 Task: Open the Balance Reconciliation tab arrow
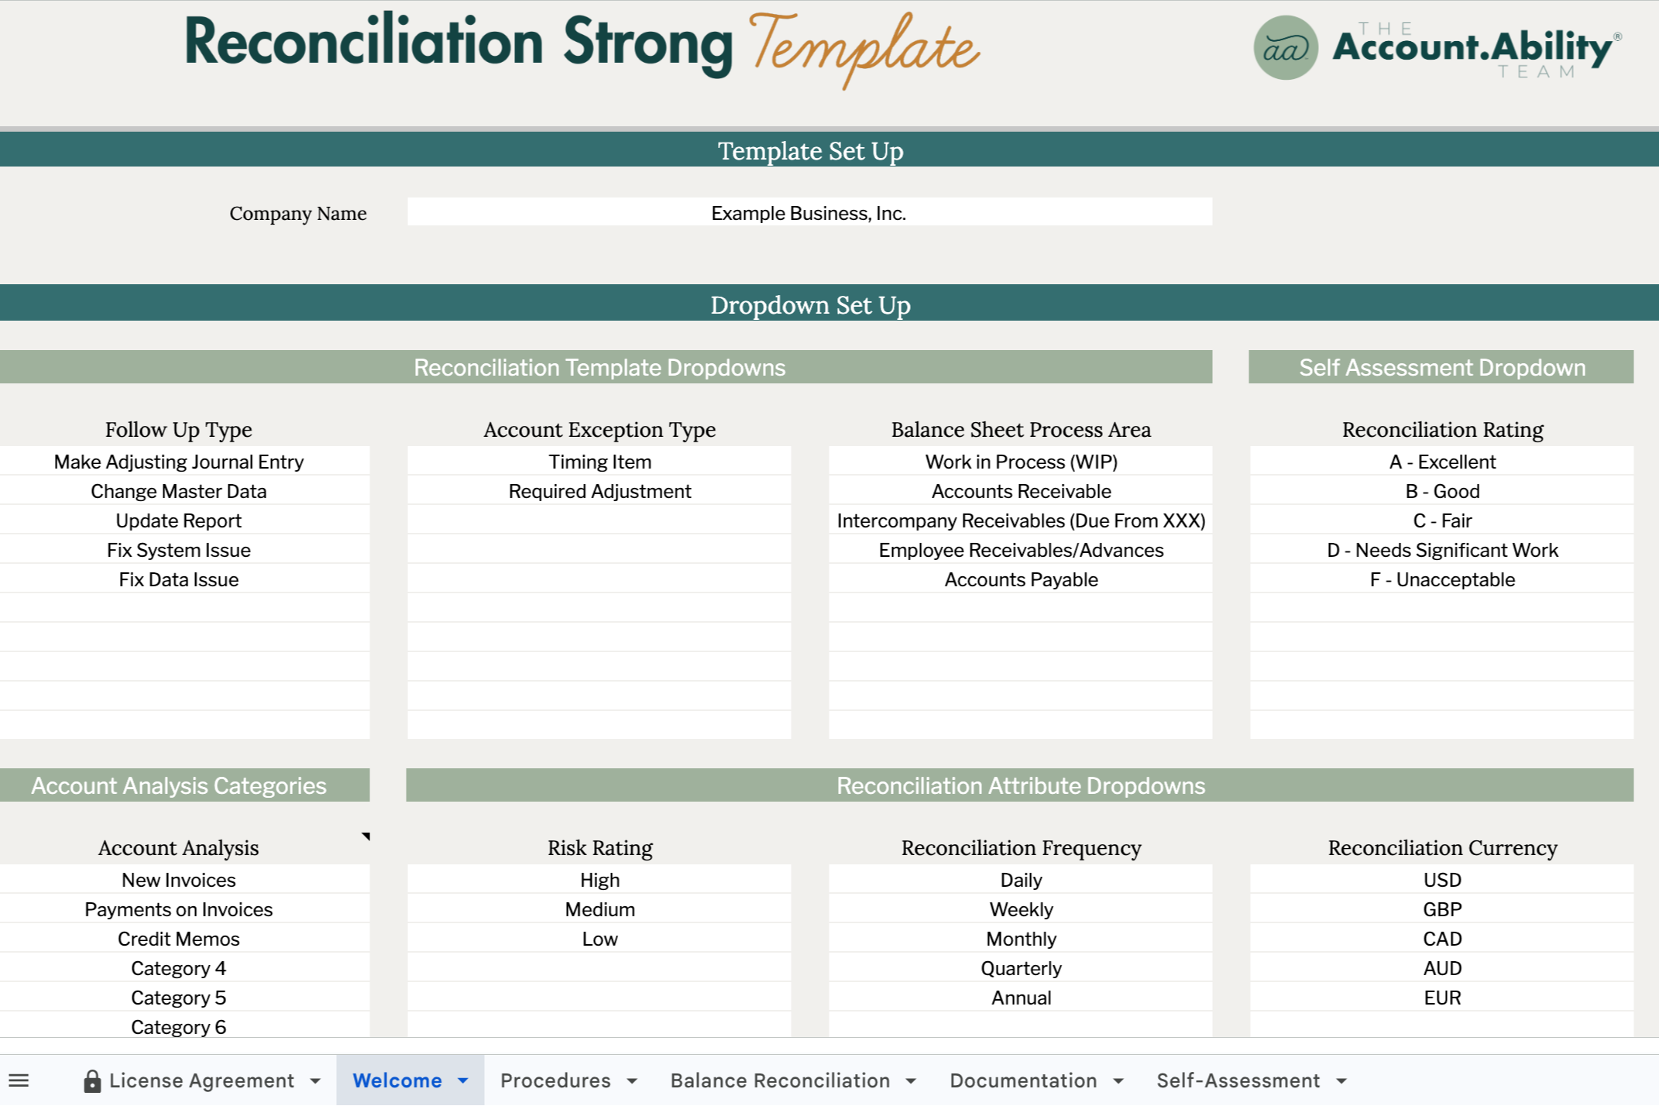pos(911,1081)
